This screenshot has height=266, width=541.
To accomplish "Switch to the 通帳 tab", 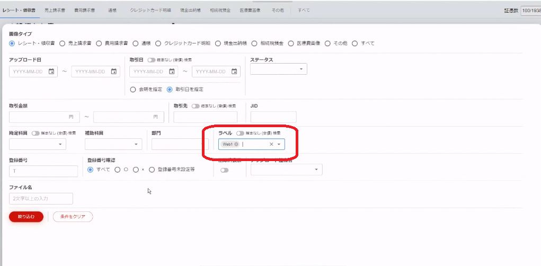I will 112,11.
